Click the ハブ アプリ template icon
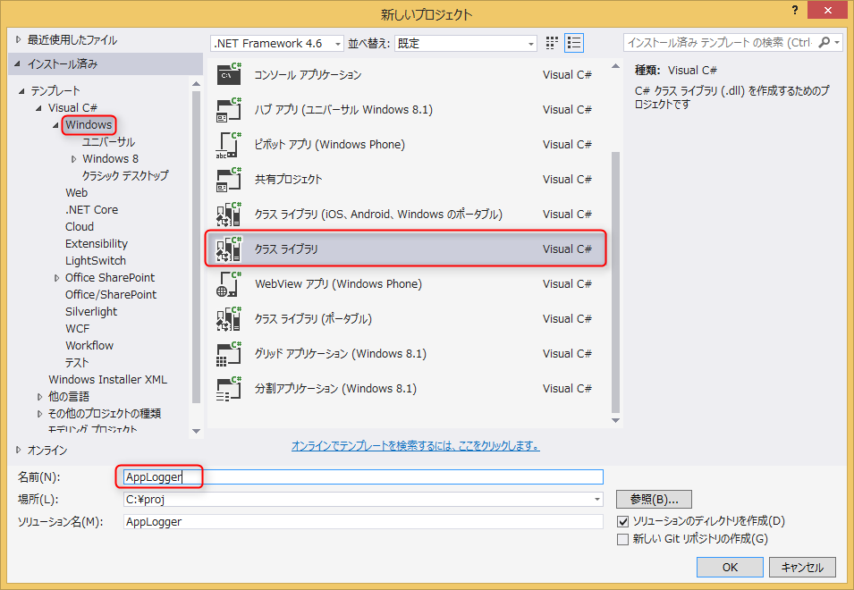Viewport: 854px width, 590px height. pos(229,109)
